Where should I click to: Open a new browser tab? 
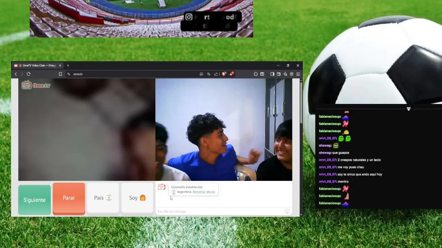pyautogui.click(x=68, y=65)
